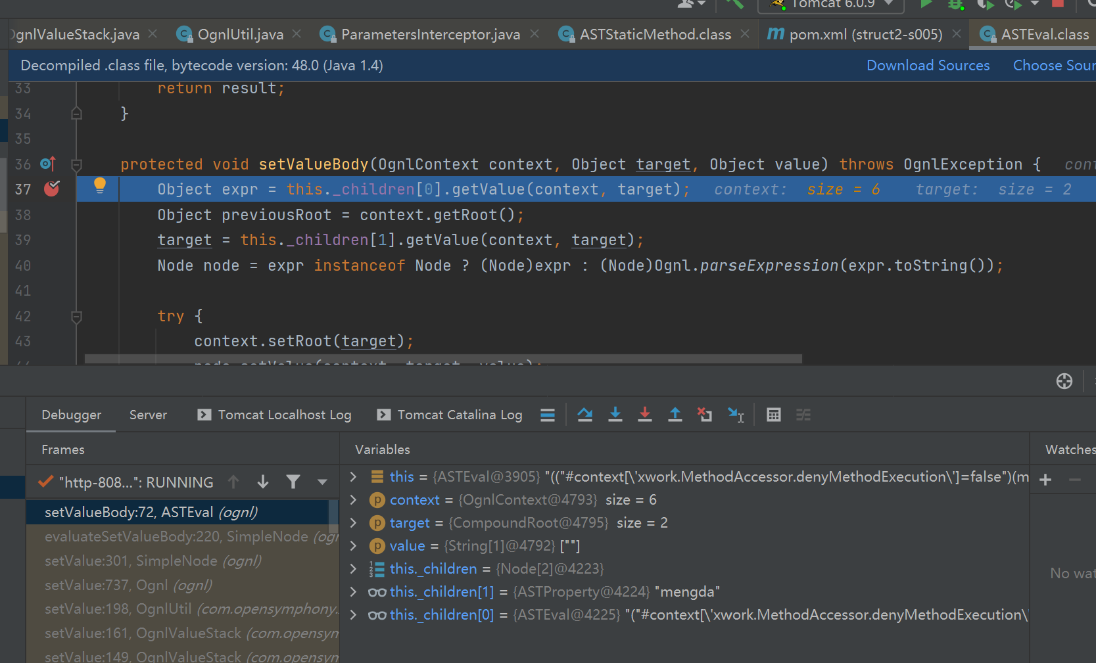1096x663 pixels.
Task: Select frame setValue:198, OgnlUtil
Action: (178, 609)
